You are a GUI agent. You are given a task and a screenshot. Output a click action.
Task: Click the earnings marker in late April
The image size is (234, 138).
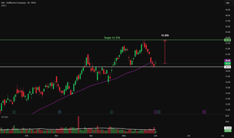point(111,112)
